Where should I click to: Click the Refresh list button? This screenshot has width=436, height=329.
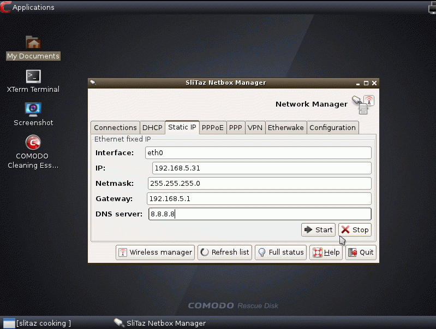225,252
